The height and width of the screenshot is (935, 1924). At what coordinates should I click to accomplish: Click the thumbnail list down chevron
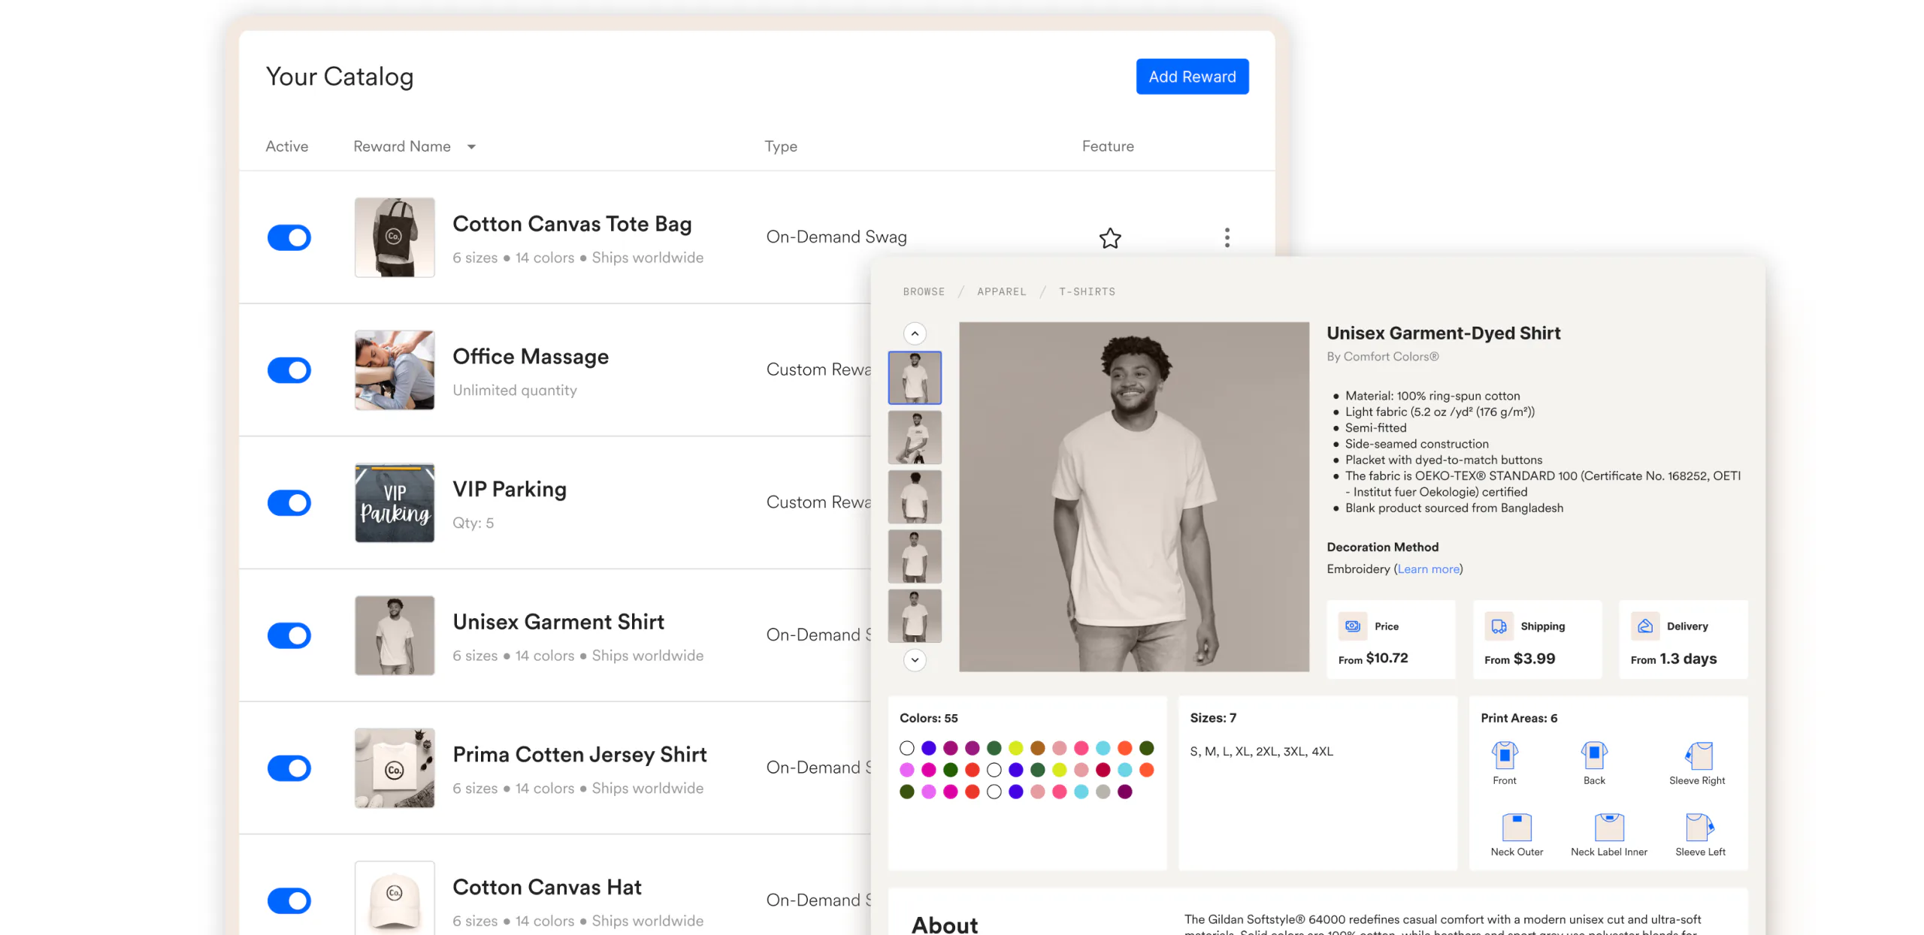tap(914, 660)
